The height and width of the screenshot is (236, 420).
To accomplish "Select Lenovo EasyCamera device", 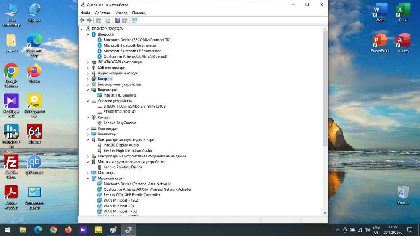I will pos(120,123).
